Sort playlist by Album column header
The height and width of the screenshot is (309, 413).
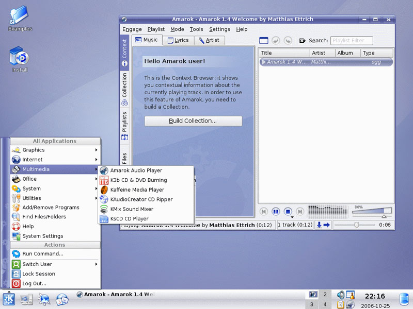click(x=347, y=53)
